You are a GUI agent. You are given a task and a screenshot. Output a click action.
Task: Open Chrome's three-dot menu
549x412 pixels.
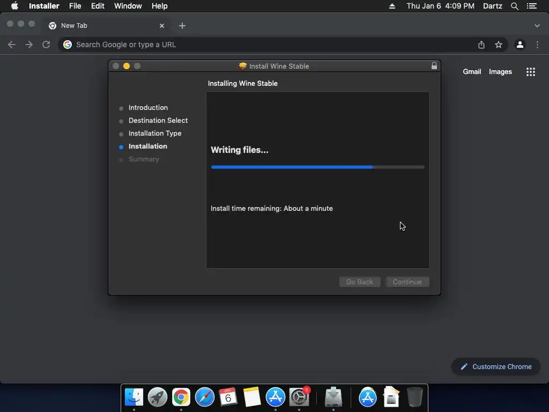tap(537, 45)
